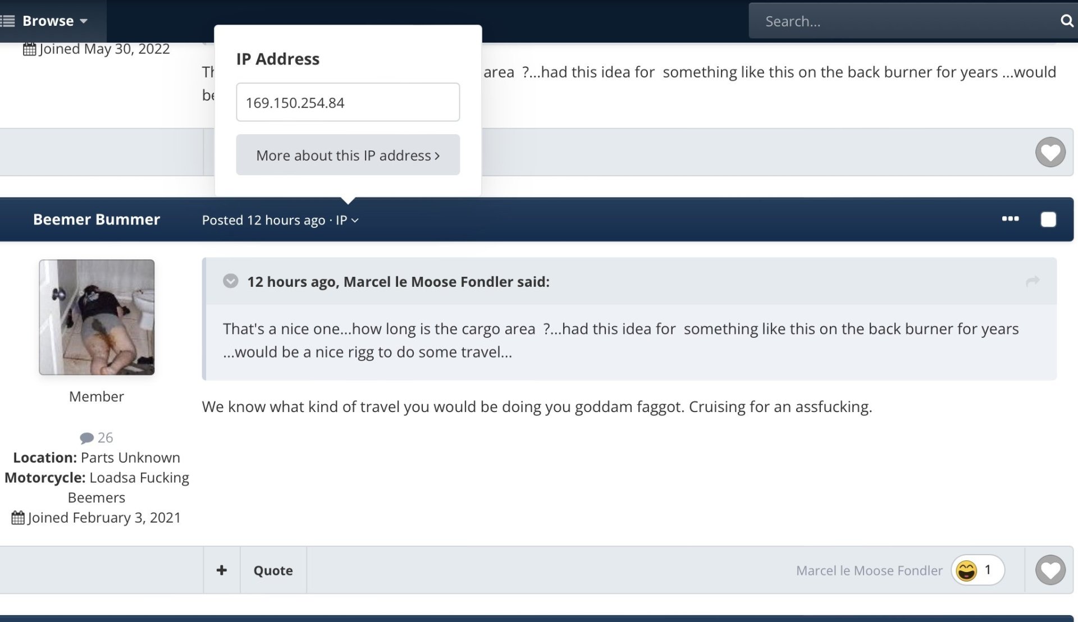Click the go-to-quoted-post arrow icon
Screen dimensions: 1078x622
pos(1033,281)
